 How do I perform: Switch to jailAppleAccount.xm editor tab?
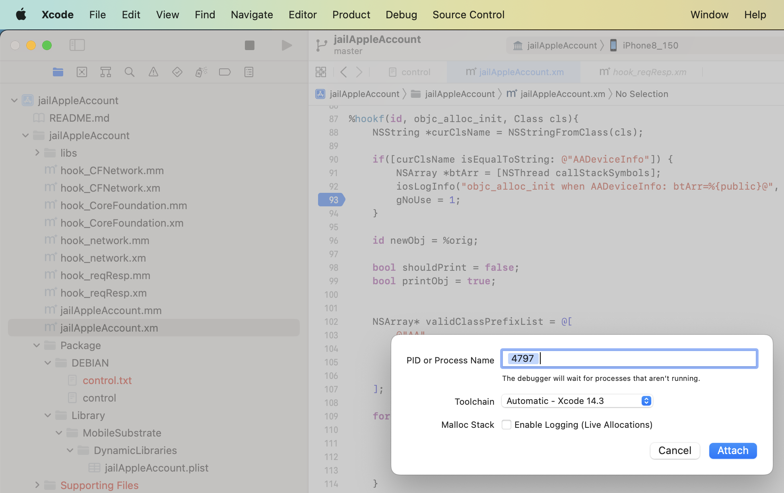pyautogui.click(x=514, y=72)
